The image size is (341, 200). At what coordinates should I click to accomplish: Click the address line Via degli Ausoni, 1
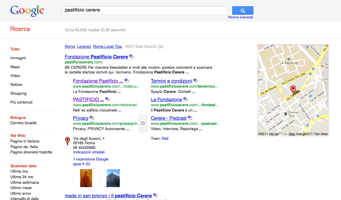point(89,138)
